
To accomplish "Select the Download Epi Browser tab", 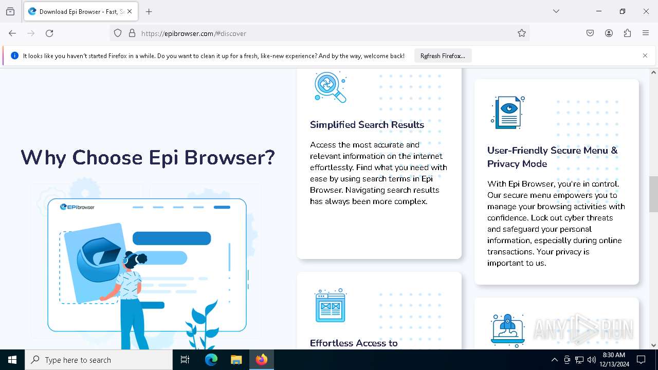I will 80,11.
